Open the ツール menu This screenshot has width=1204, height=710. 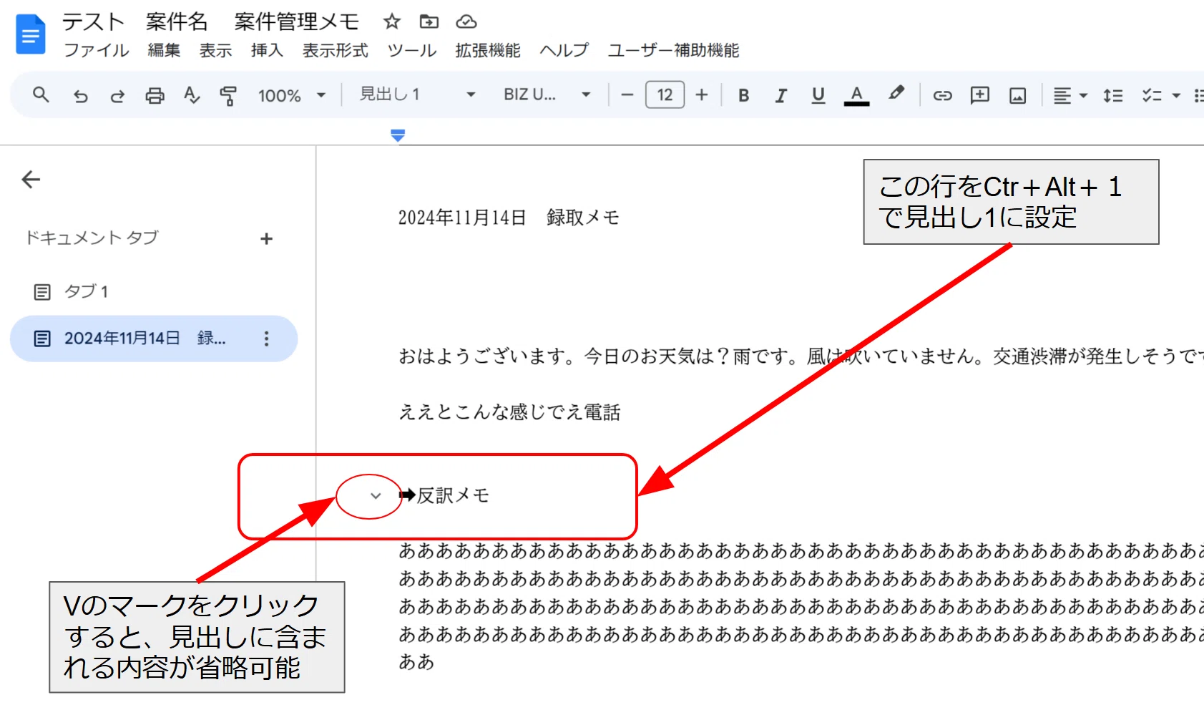tap(411, 50)
